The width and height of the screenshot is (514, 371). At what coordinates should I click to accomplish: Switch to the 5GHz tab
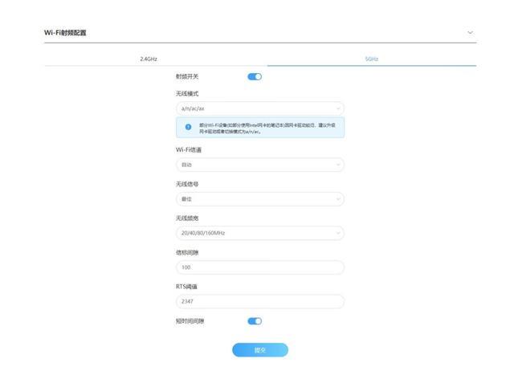372,59
